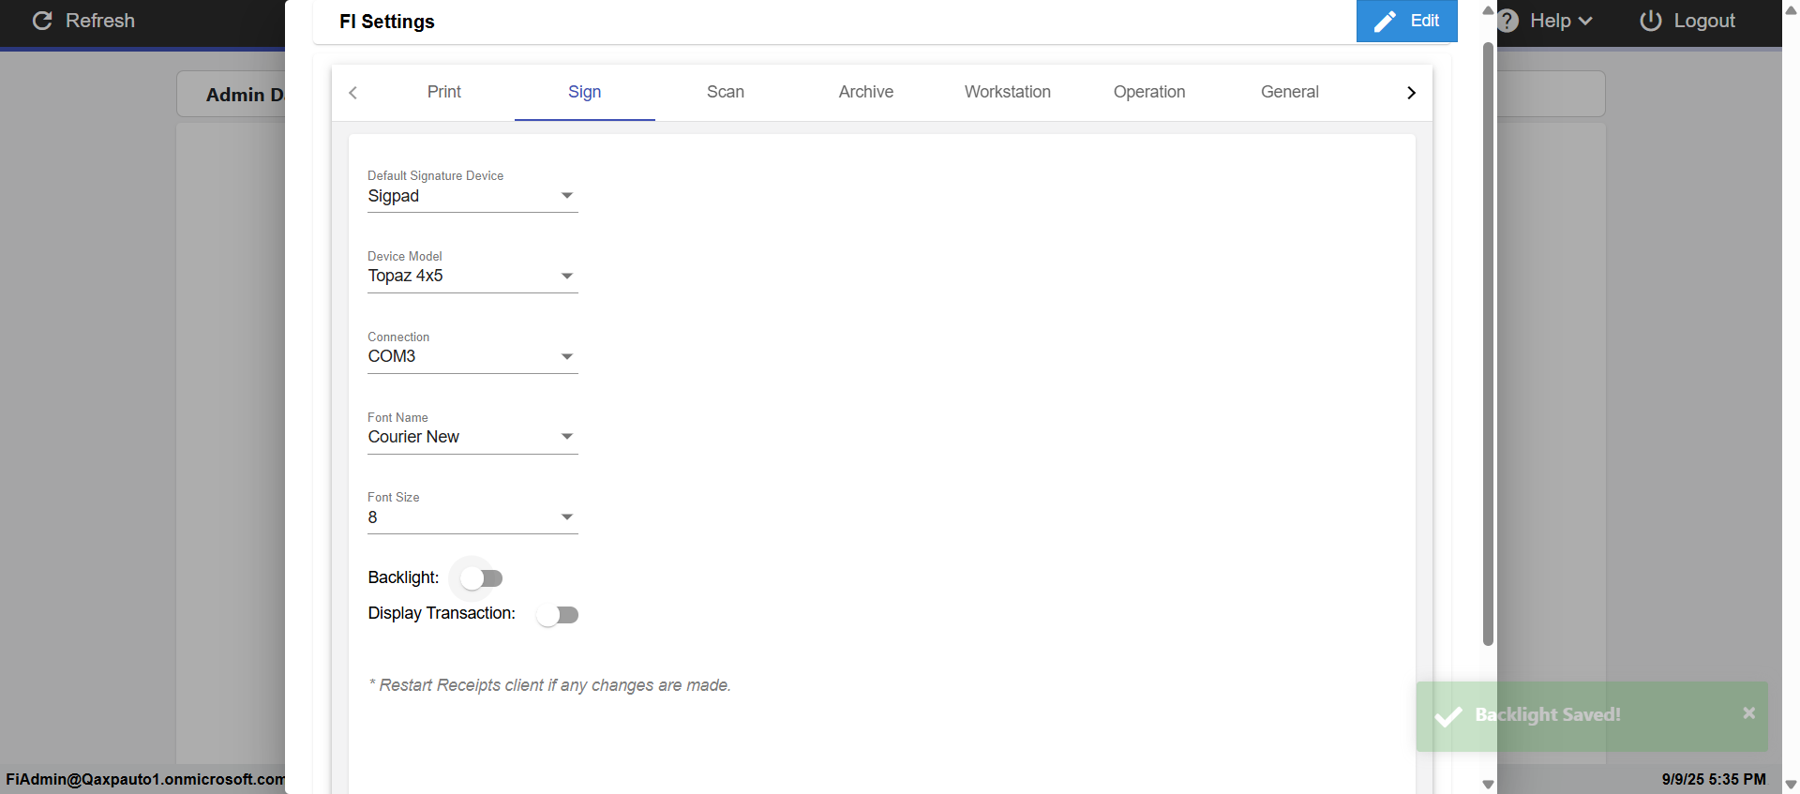The height and width of the screenshot is (794, 1800).
Task: Click the scrollbar down arrow of the dialog
Action: [1488, 785]
